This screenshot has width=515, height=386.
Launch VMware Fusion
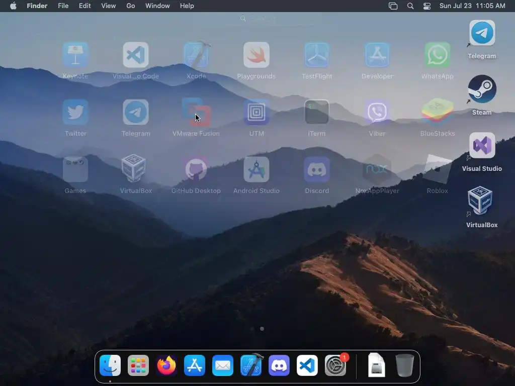pyautogui.click(x=196, y=112)
